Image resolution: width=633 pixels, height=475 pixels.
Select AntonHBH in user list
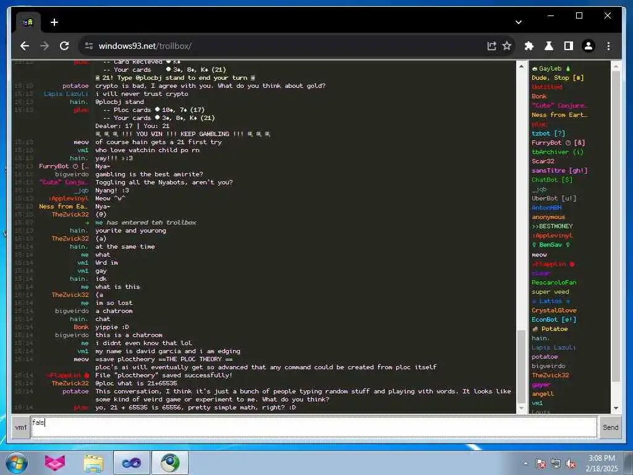[546, 208]
